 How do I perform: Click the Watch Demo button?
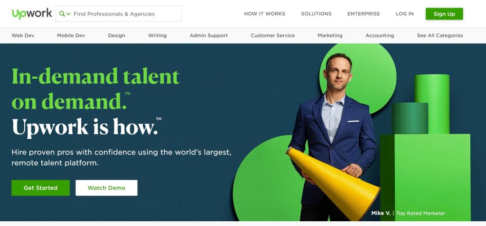pyautogui.click(x=106, y=188)
